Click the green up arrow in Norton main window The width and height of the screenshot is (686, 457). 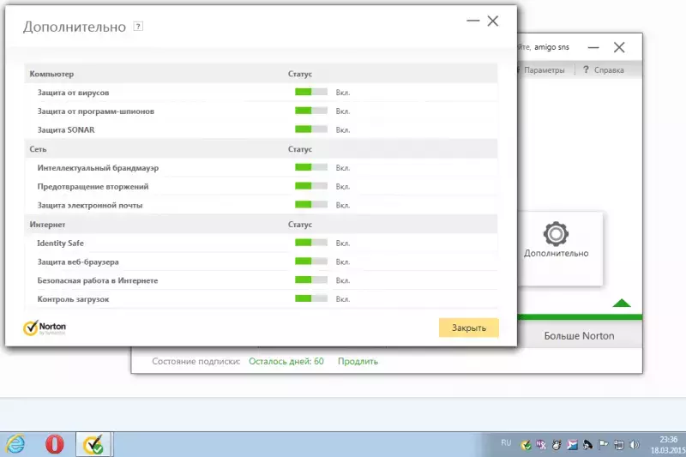click(621, 303)
